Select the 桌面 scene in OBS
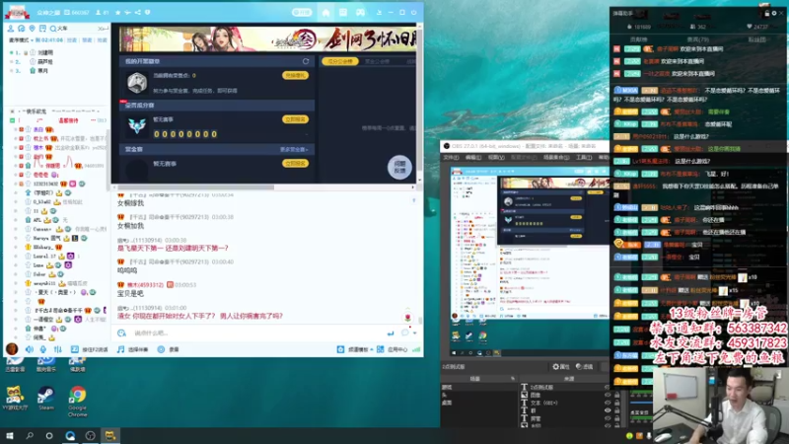The width and height of the screenshot is (789, 444). pos(447,403)
